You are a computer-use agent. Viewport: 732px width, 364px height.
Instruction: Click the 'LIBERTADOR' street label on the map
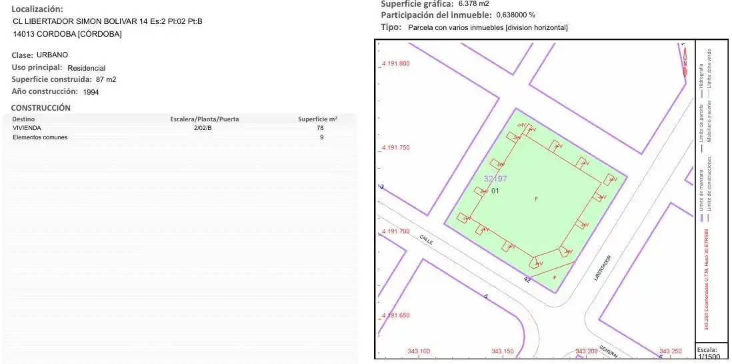[603, 268]
